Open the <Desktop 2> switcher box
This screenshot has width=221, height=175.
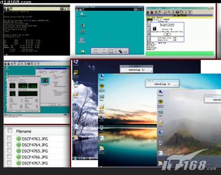click(162, 83)
